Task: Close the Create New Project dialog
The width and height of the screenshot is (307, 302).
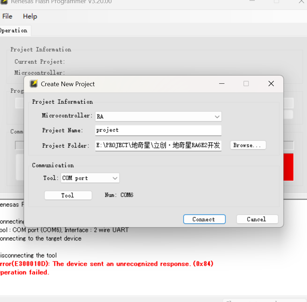Action: click(x=271, y=84)
